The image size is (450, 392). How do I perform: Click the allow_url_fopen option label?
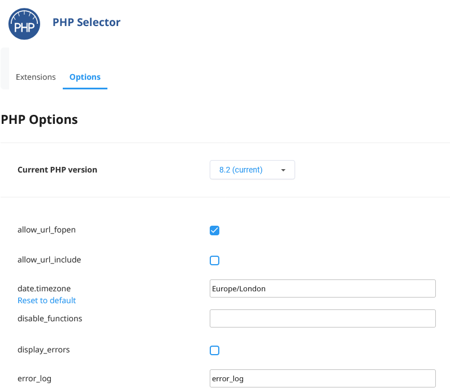click(46, 230)
